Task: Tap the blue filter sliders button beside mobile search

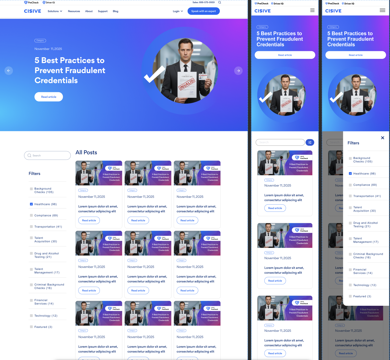Action: [x=310, y=142]
